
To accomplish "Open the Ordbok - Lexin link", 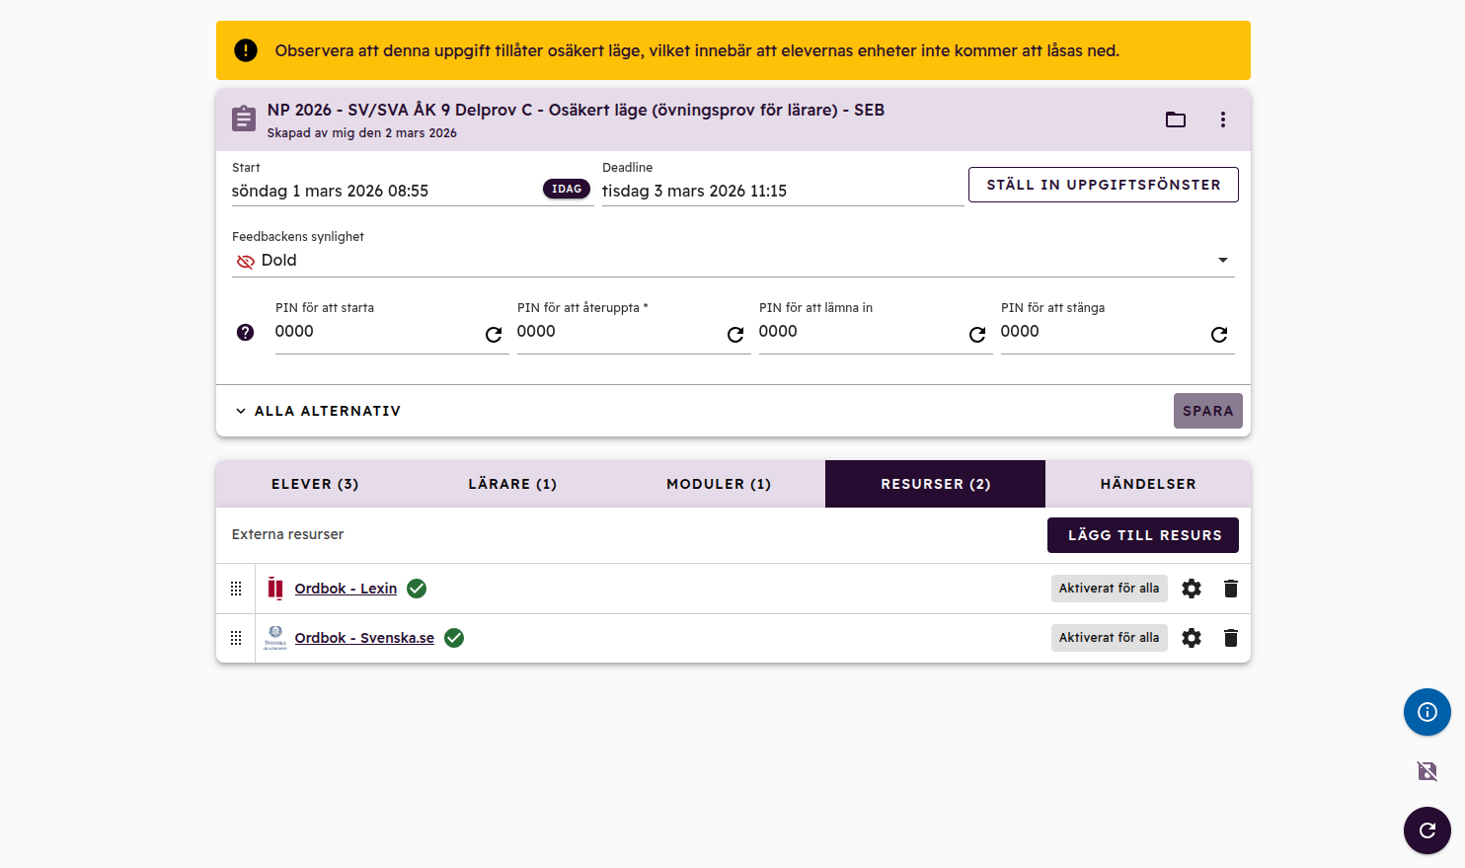I will click(346, 589).
